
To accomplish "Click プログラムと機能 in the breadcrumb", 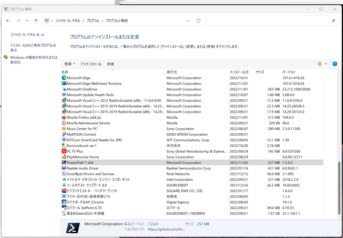I will coord(117,21).
